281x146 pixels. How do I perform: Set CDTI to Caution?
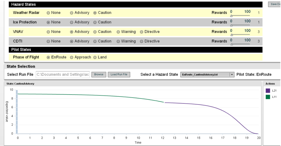[95, 41]
